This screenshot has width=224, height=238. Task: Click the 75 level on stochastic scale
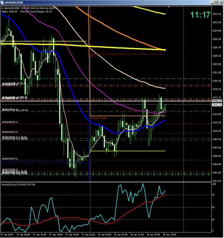pyautogui.click(x=214, y=195)
